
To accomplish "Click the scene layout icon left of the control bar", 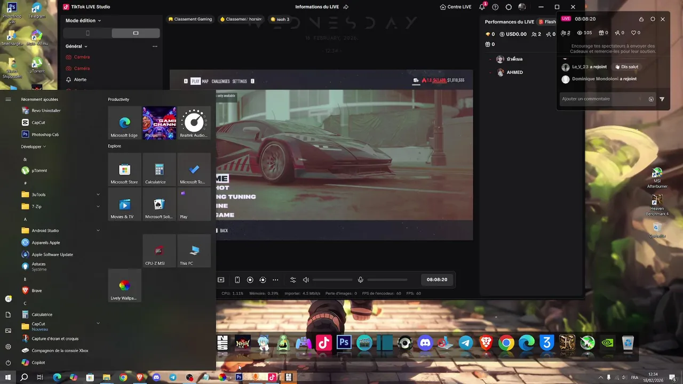I will click(221, 279).
